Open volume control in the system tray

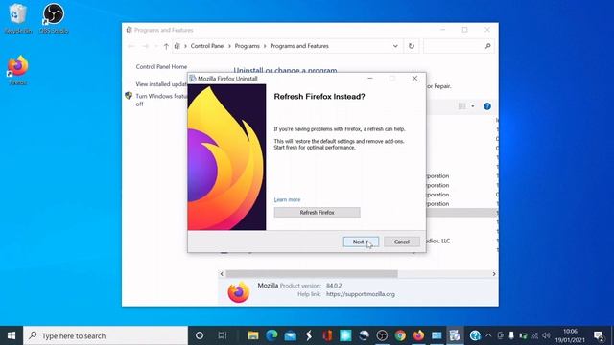546,335
